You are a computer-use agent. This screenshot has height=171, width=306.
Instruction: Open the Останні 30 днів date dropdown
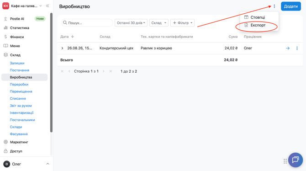[x=131, y=23]
